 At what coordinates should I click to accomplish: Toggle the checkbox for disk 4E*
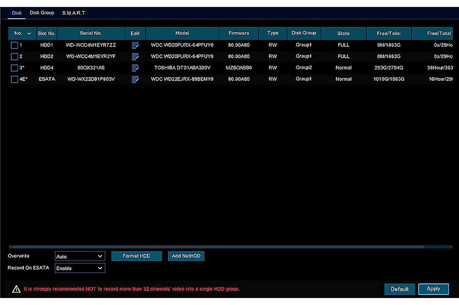(14, 79)
